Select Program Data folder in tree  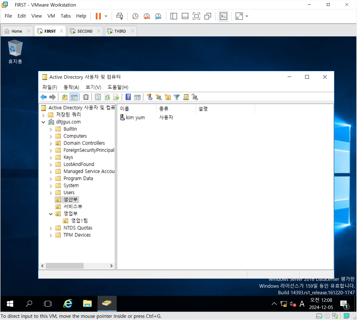78,178
